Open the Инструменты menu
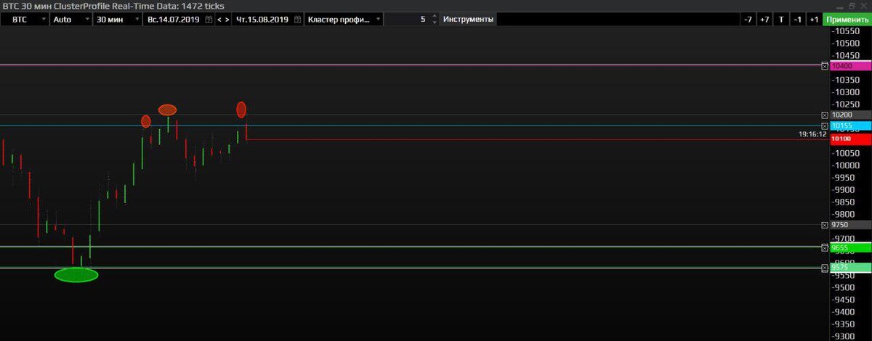 pos(468,20)
